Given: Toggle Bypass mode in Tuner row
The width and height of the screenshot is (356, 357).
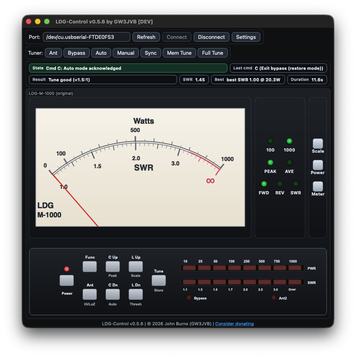Looking at the screenshot, I should 77,53.
